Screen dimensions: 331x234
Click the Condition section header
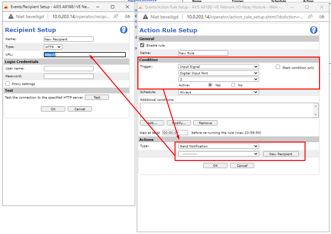(148, 60)
